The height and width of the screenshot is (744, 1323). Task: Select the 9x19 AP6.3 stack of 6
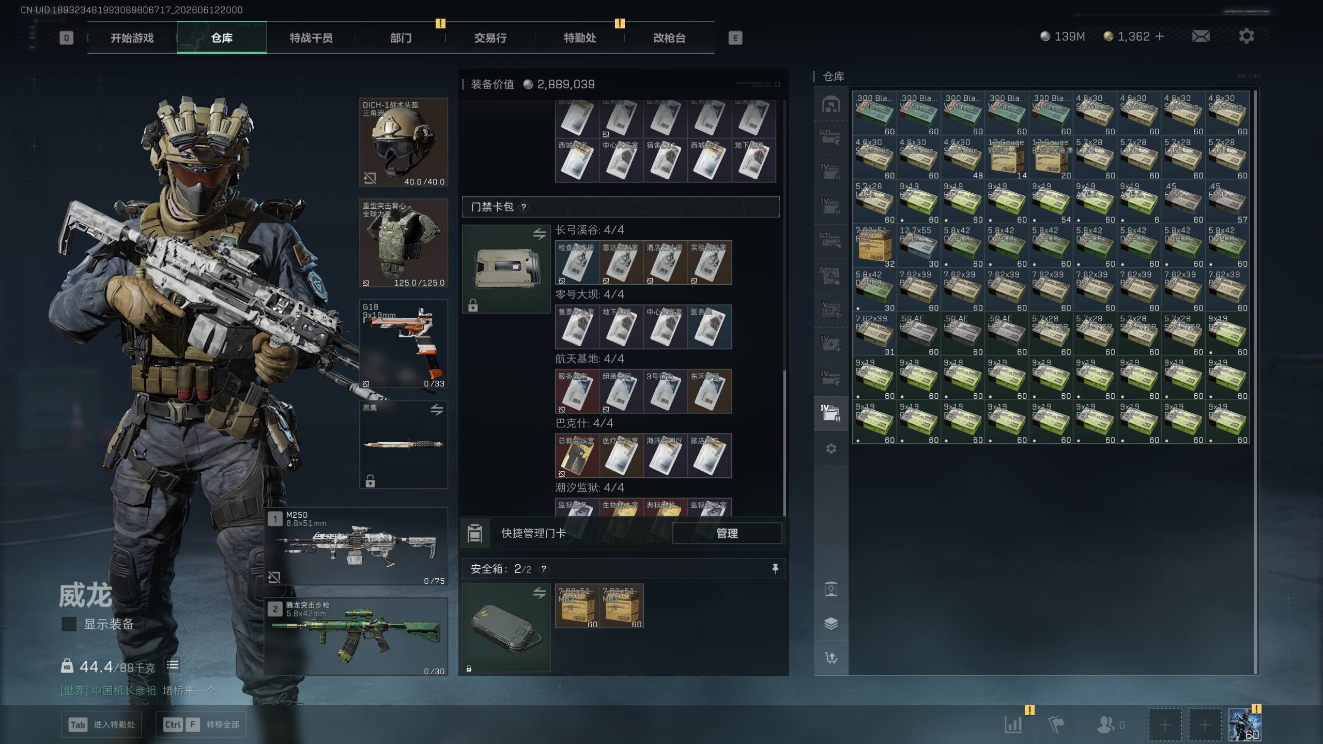(x=1139, y=202)
